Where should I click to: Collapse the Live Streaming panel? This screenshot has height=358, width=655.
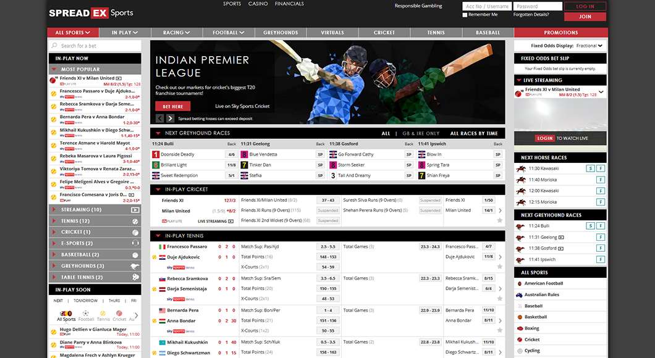519,80
